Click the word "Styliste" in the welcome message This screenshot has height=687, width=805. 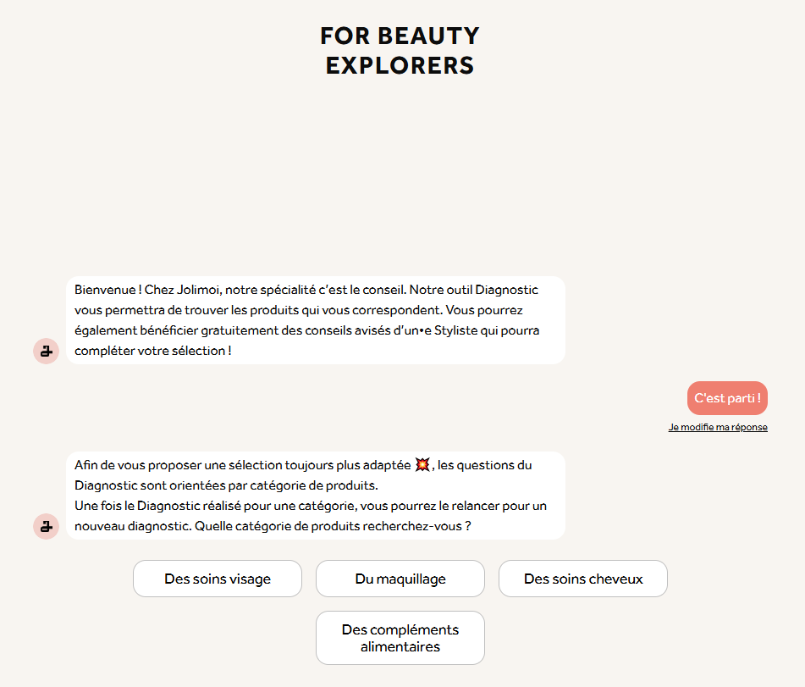(457, 330)
